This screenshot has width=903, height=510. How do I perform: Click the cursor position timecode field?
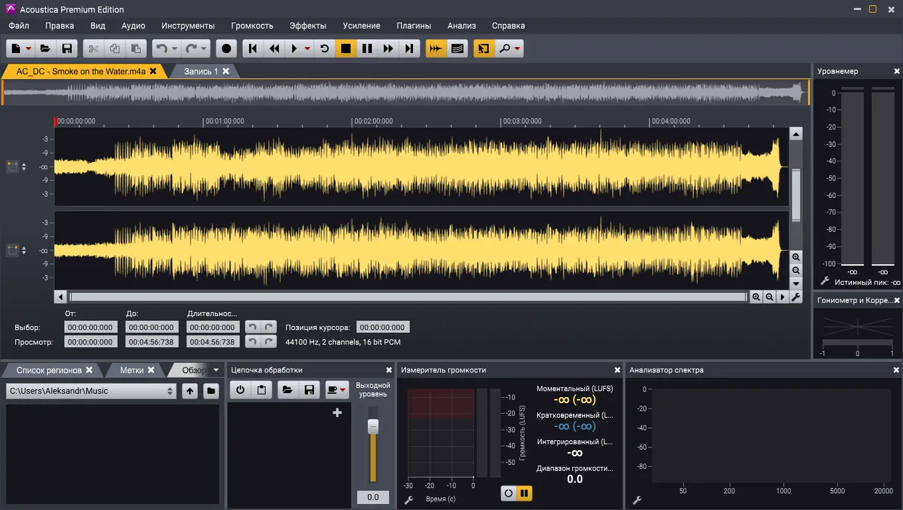382,327
